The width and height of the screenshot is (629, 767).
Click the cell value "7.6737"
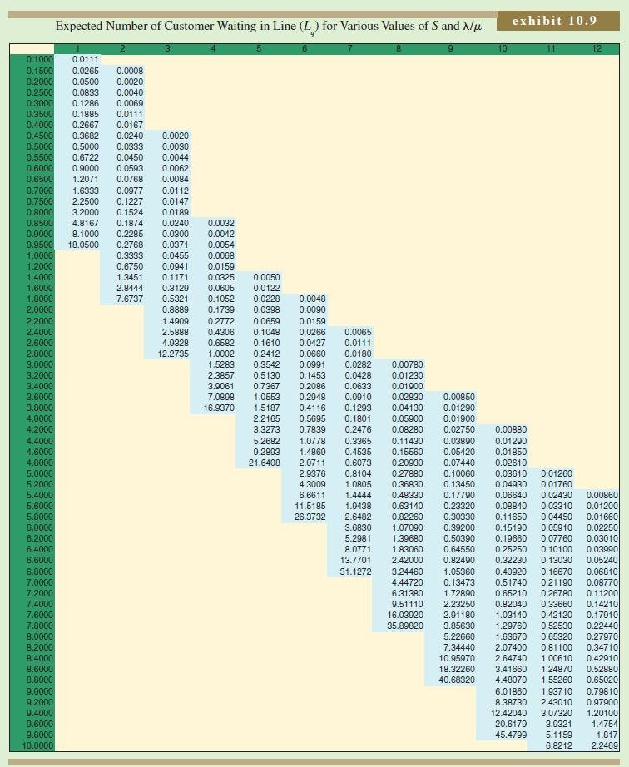(x=130, y=299)
